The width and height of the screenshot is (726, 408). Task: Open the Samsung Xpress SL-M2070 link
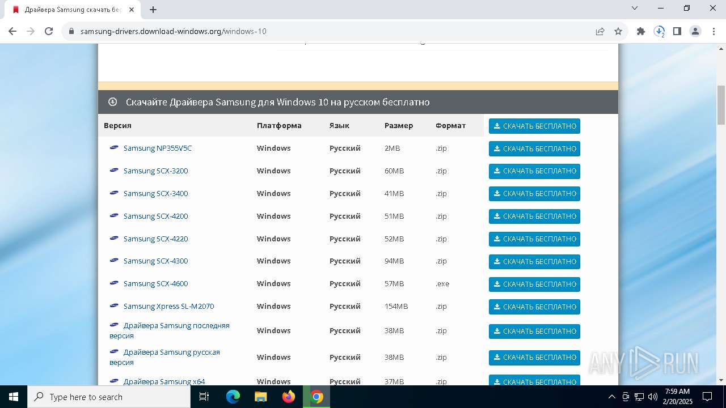tap(168, 306)
